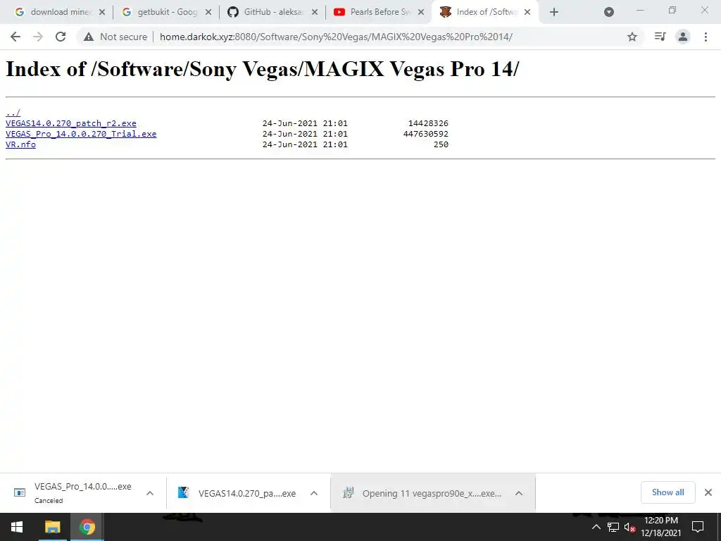Close the downloads bar
Viewport: 721px width, 541px height.
(x=708, y=492)
